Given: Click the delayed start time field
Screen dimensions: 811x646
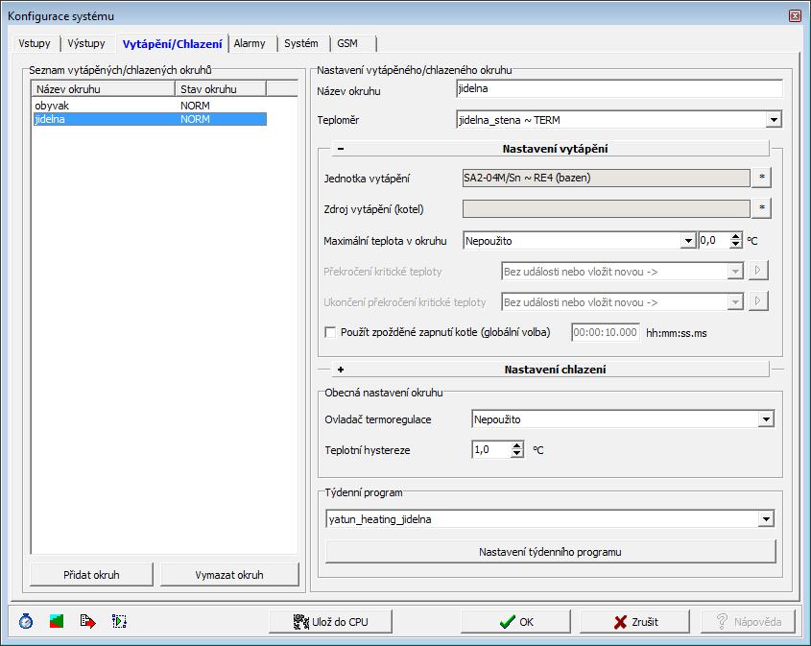Looking at the screenshot, I should tap(606, 332).
